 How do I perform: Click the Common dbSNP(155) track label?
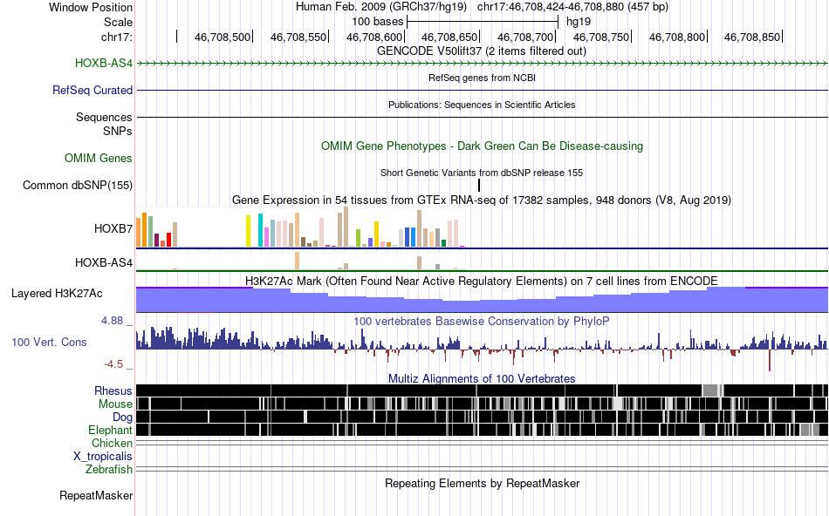click(x=78, y=186)
